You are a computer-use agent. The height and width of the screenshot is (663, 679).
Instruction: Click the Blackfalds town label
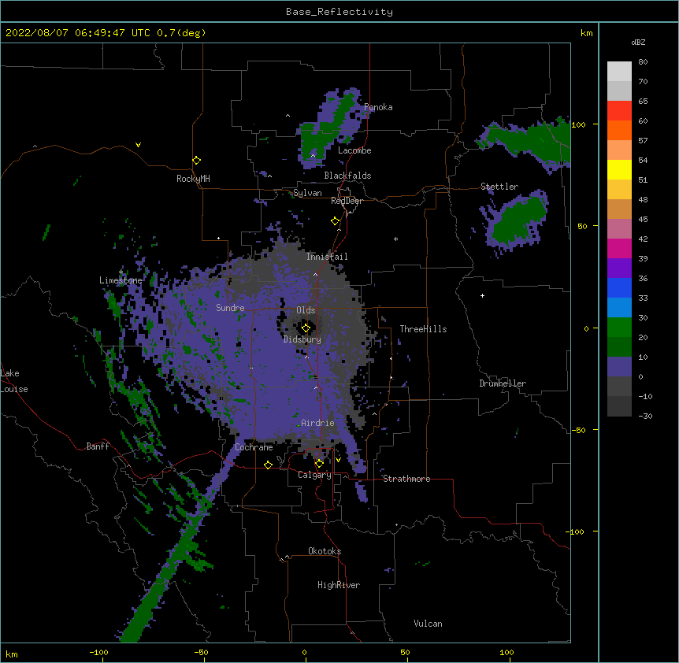[x=347, y=176]
